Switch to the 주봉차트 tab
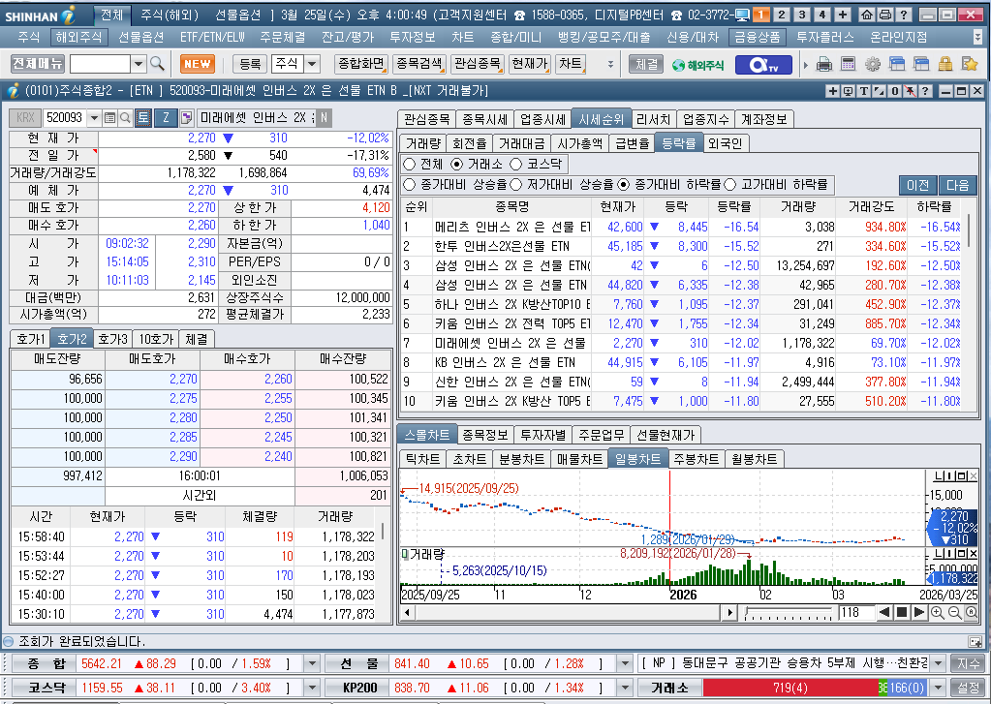The width and height of the screenshot is (991, 704). coord(696,459)
